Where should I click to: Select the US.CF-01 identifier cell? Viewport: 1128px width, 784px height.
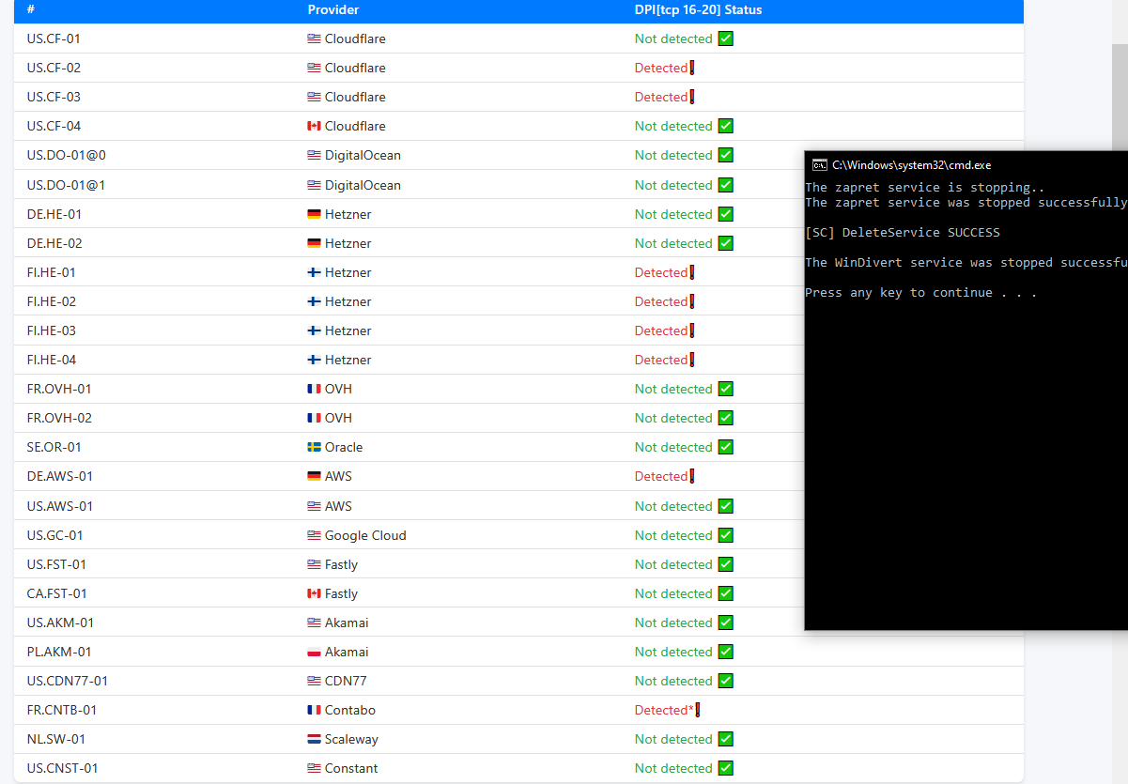pyautogui.click(x=54, y=38)
